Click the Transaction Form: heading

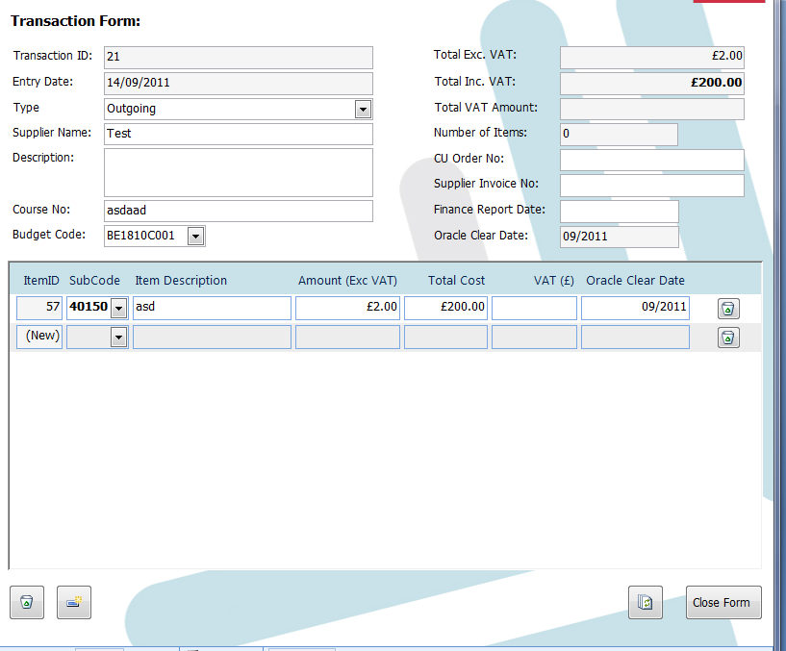pos(76,21)
